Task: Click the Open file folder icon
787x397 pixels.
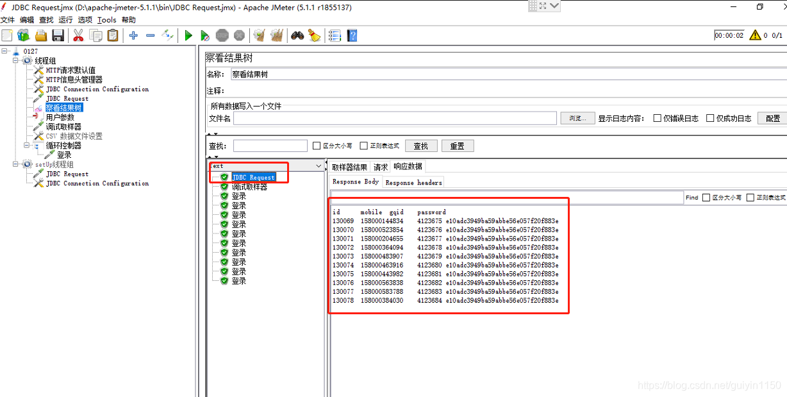Action: click(41, 35)
